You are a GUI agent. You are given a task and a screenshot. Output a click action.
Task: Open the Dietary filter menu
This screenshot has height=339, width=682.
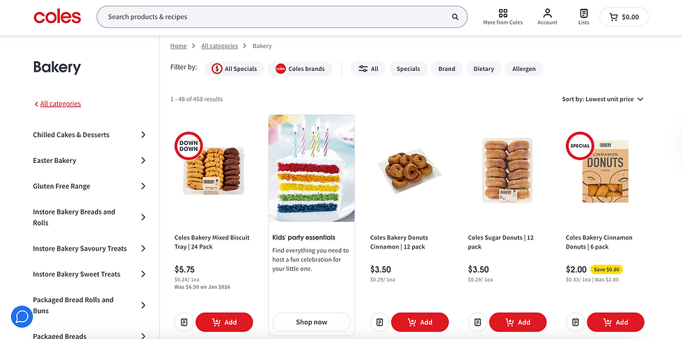coord(484,69)
